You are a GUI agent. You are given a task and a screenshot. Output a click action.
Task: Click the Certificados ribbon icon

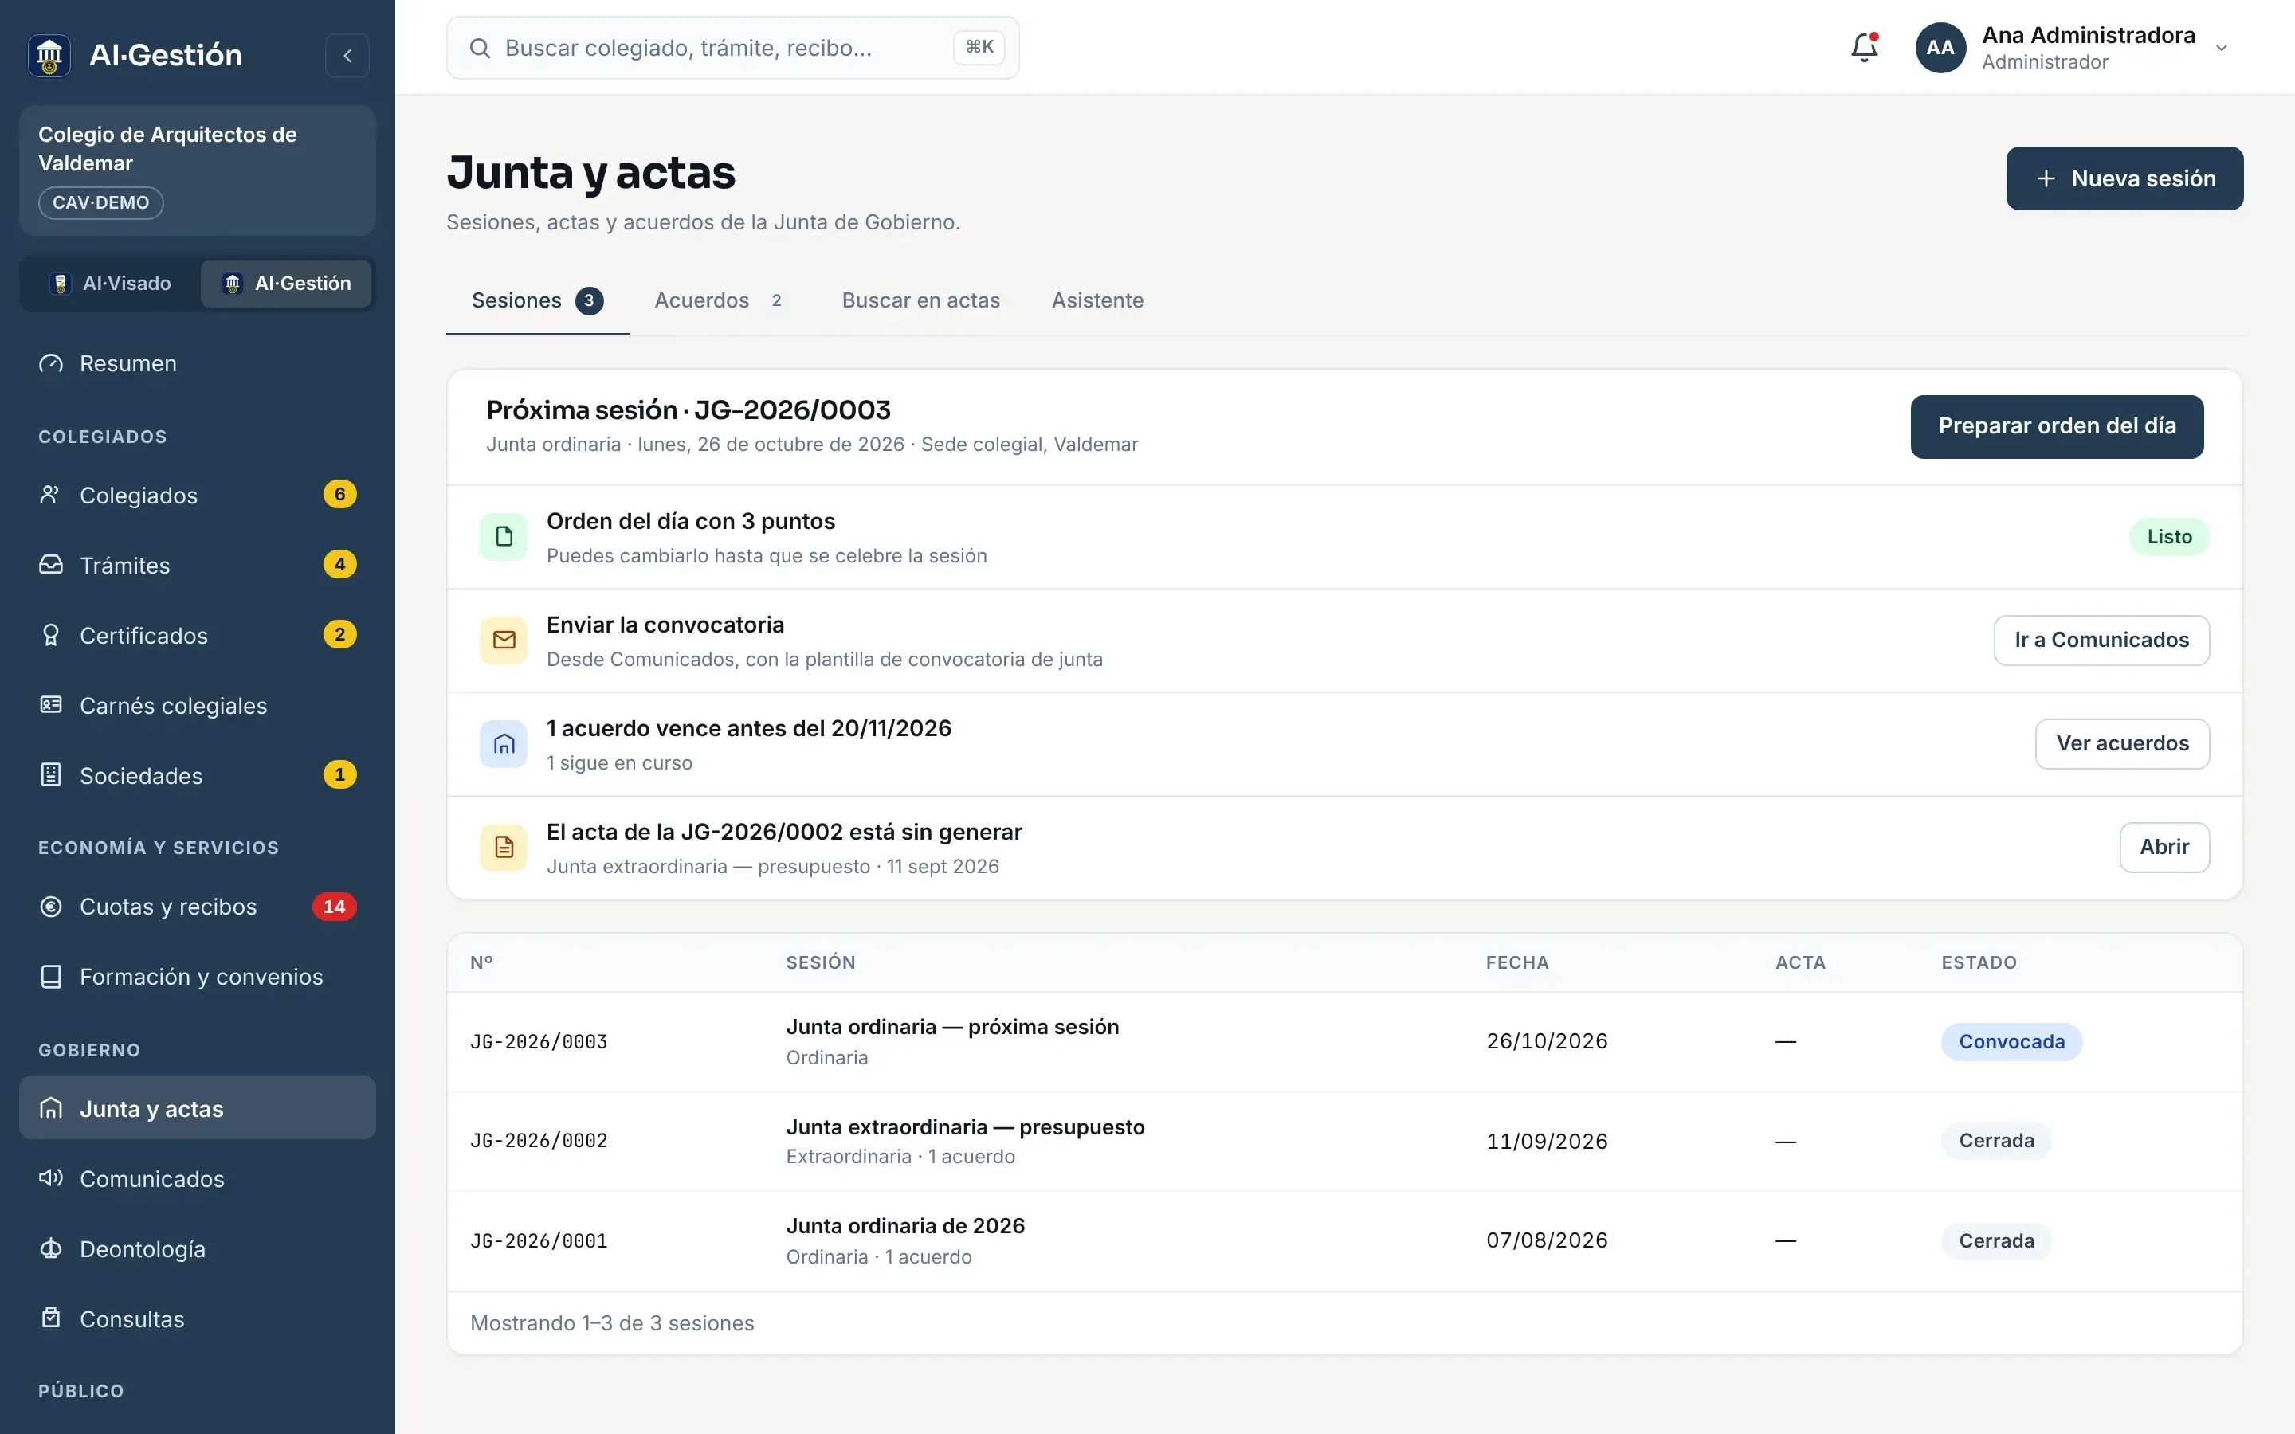pyautogui.click(x=50, y=636)
